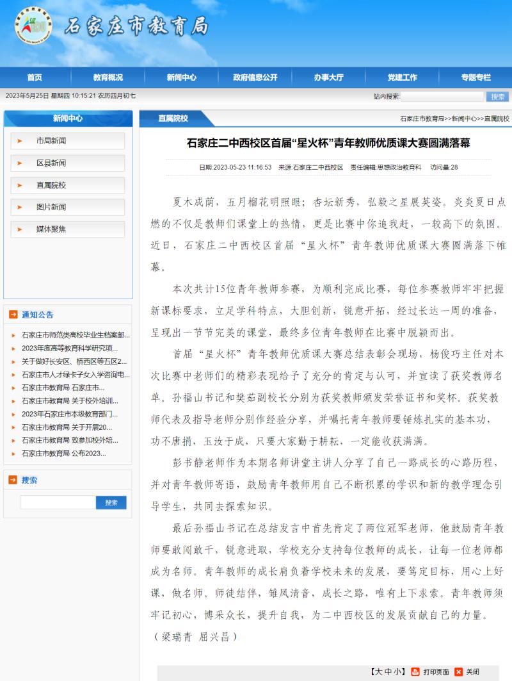This screenshot has width=512, height=681.
Task: Open 新闻中心 in the top navigation
Action: [x=182, y=77]
